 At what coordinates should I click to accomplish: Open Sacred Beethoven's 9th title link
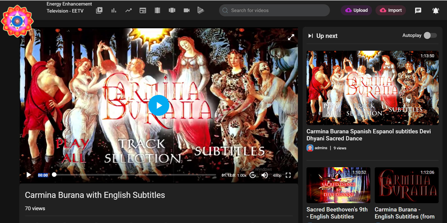pos(337,213)
